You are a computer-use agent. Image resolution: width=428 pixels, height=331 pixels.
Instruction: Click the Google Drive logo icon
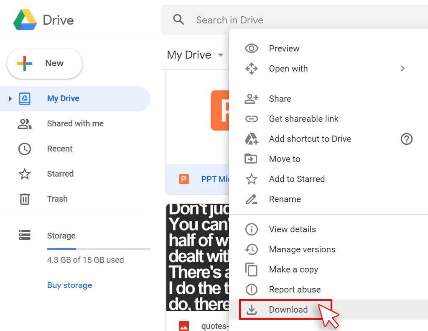[x=25, y=20]
